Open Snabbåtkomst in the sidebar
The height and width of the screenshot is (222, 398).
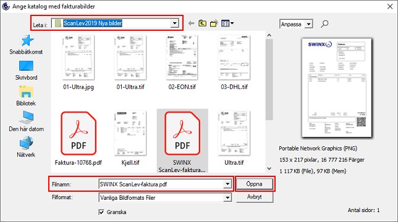point(26,45)
